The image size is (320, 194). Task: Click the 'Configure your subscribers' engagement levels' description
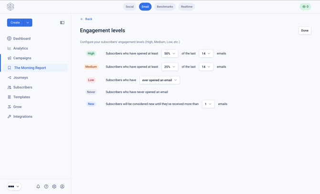pyautogui.click(x=130, y=42)
